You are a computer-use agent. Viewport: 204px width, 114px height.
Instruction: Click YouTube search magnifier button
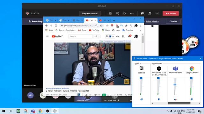96,36
